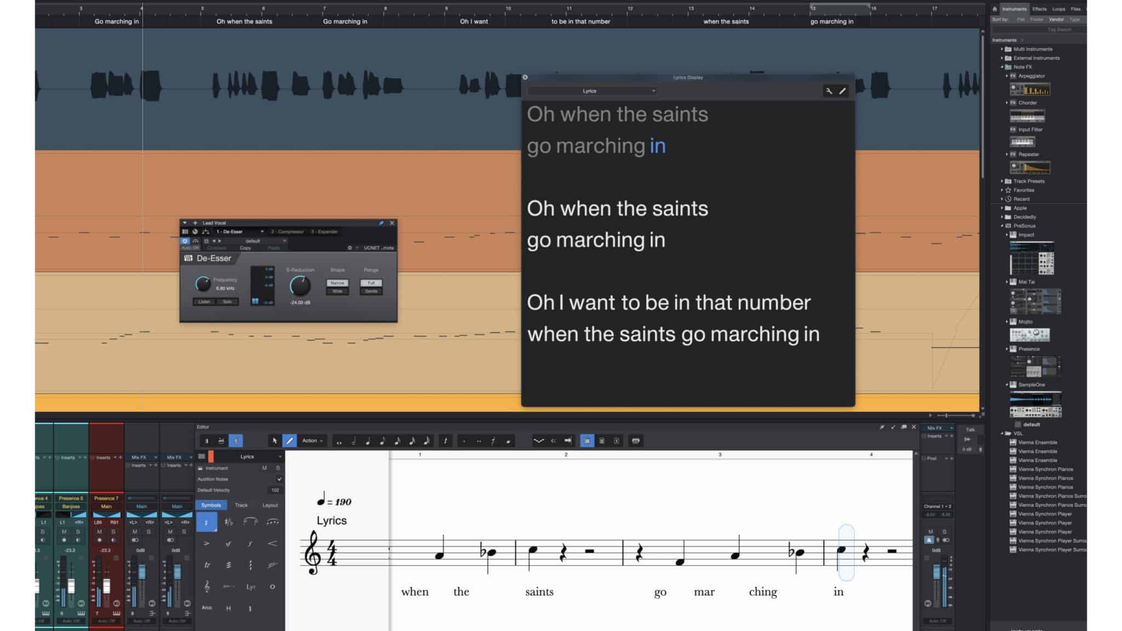
Task: Enable Listen in the De-Esser plugin
Action: [x=204, y=302]
